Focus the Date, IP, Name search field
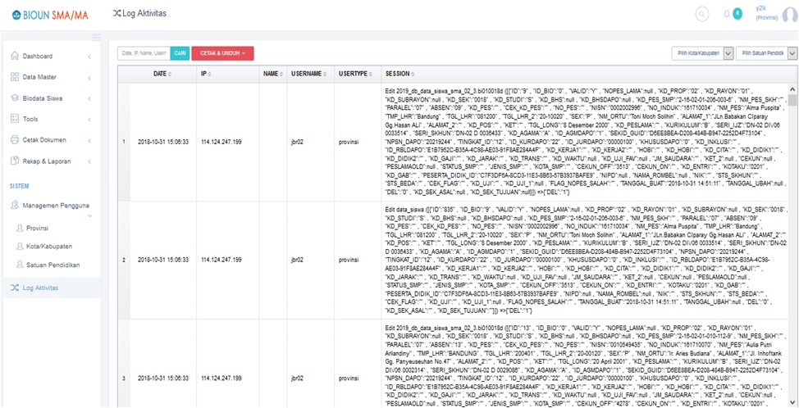The width and height of the screenshot is (799, 408). point(144,53)
